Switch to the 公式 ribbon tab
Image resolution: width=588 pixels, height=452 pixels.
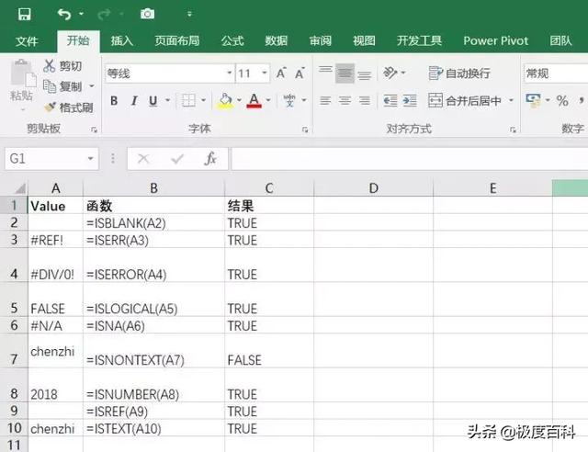pyautogui.click(x=232, y=41)
